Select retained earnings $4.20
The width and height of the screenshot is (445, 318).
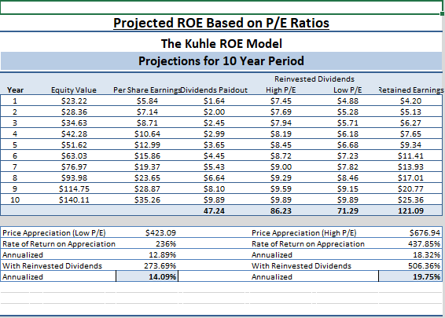point(410,101)
